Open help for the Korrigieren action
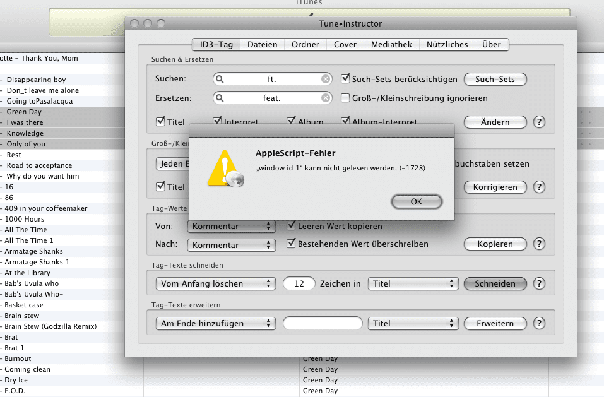604x397 pixels. [x=539, y=187]
